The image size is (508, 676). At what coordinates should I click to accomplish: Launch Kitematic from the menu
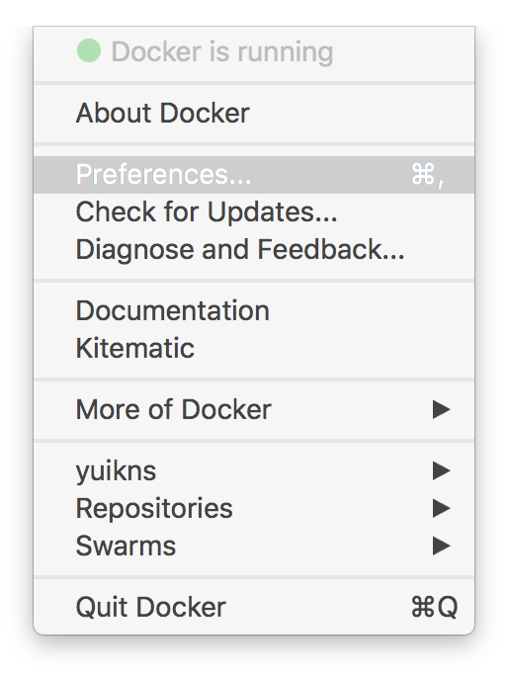254,348
